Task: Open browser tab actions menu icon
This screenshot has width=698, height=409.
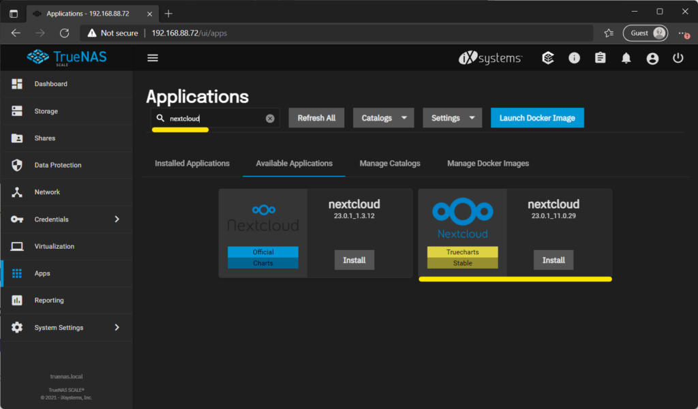Action: tap(14, 14)
